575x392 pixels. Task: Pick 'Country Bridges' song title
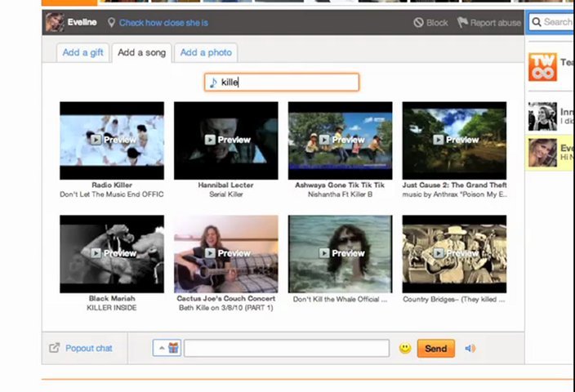coord(454,299)
